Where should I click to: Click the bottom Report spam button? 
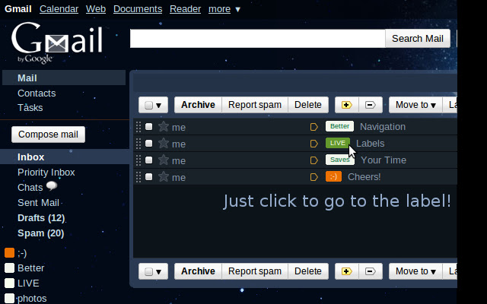tap(255, 271)
